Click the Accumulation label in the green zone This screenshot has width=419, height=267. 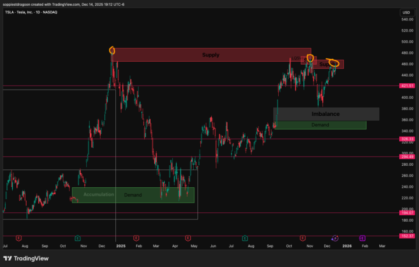click(x=98, y=194)
